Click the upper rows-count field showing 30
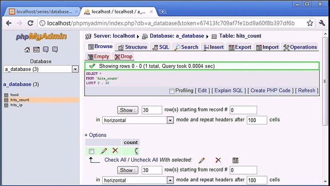 point(152,110)
